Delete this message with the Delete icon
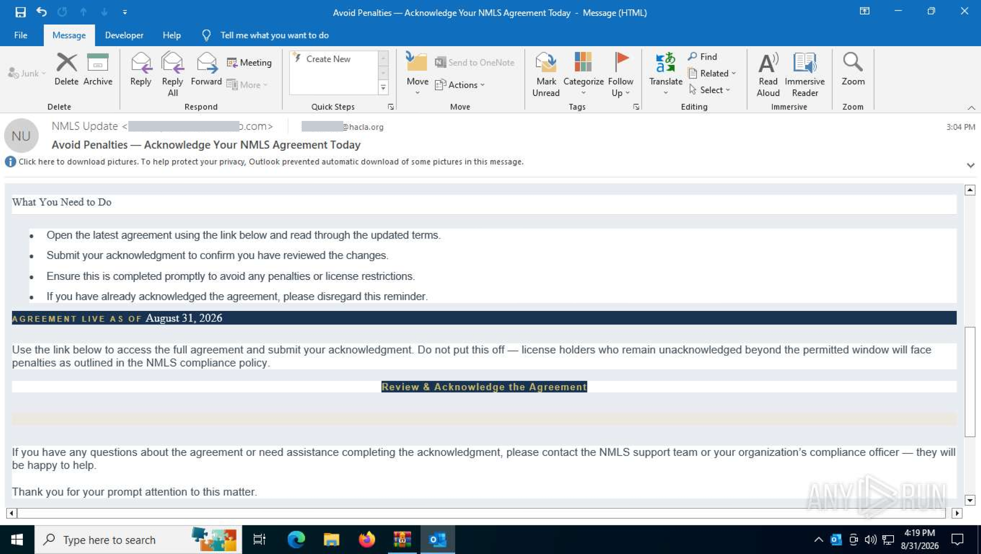 (x=66, y=69)
